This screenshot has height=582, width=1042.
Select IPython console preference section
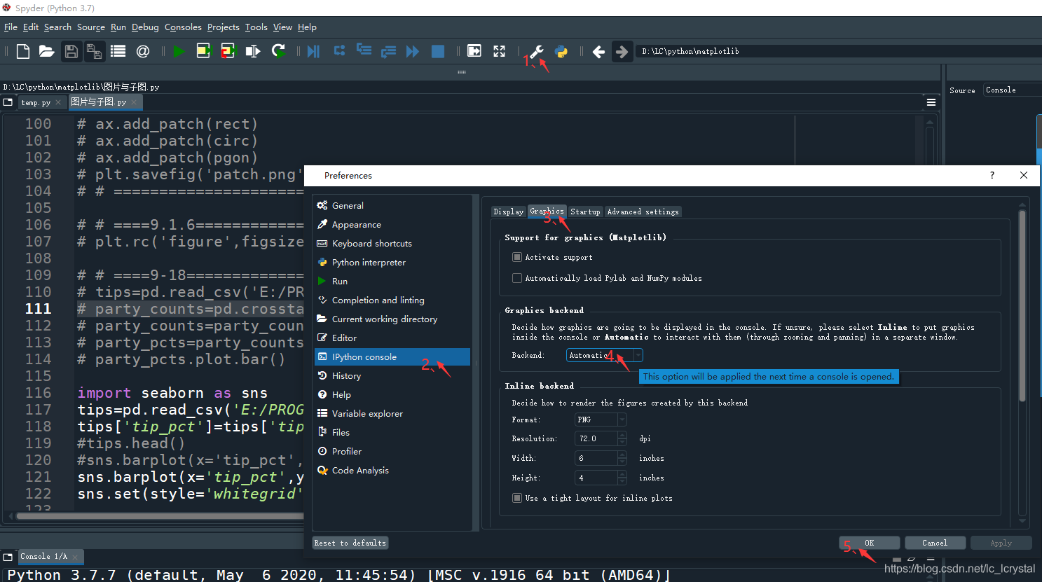coord(392,356)
